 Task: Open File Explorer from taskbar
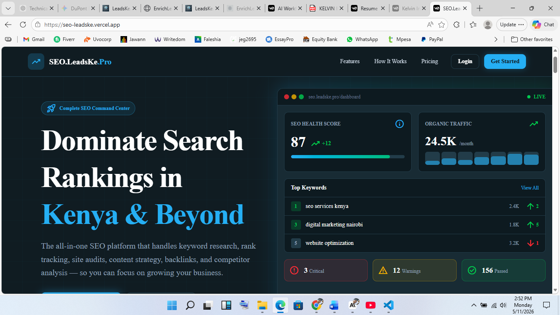click(x=262, y=305)
